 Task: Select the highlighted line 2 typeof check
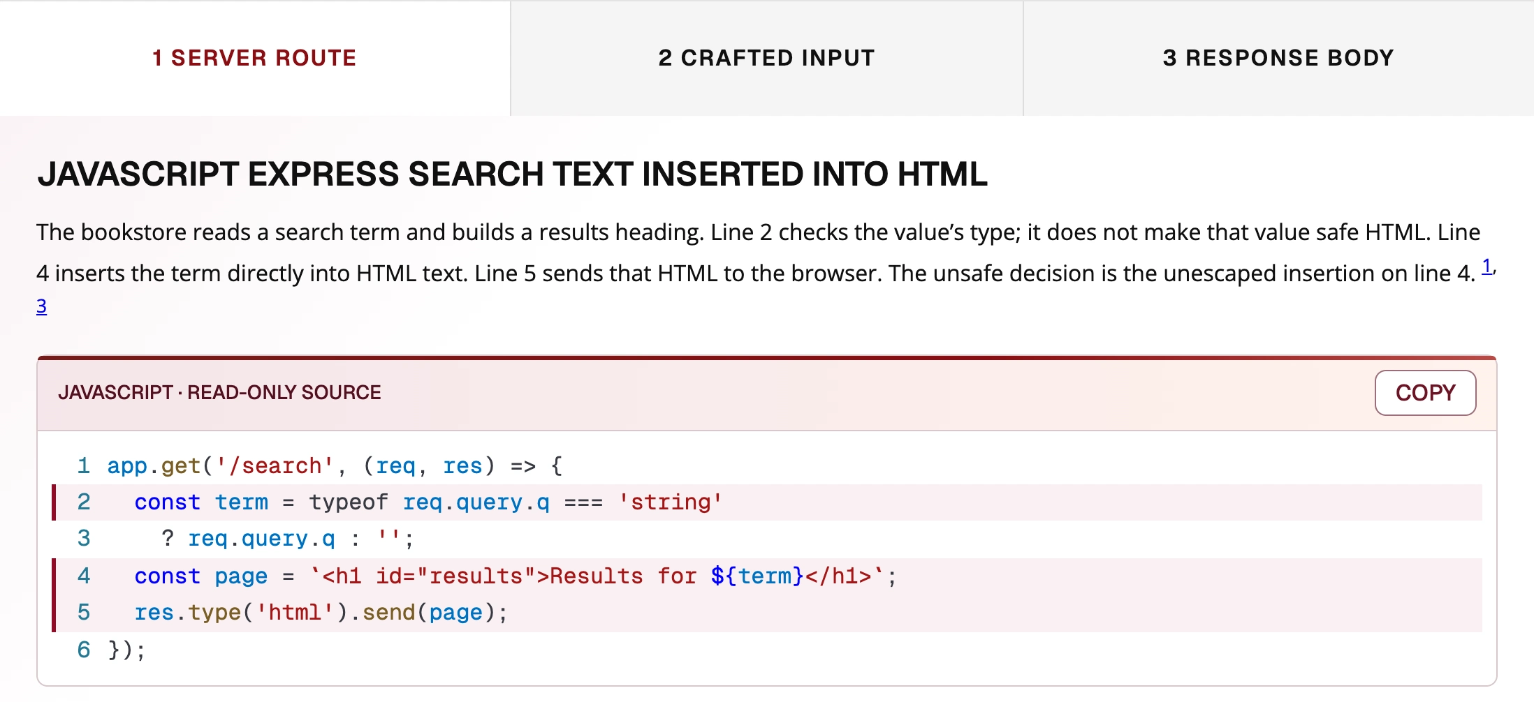click(x=767, y=502)
